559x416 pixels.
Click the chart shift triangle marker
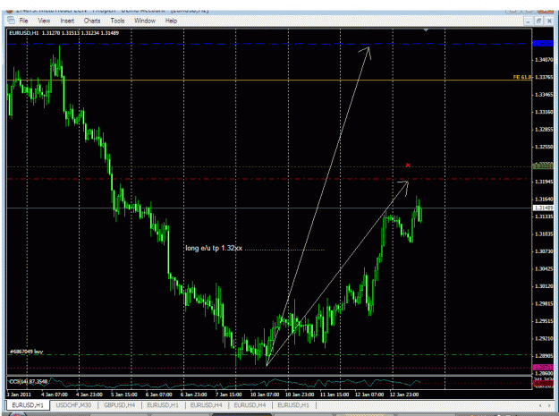[x=426, y=30]
